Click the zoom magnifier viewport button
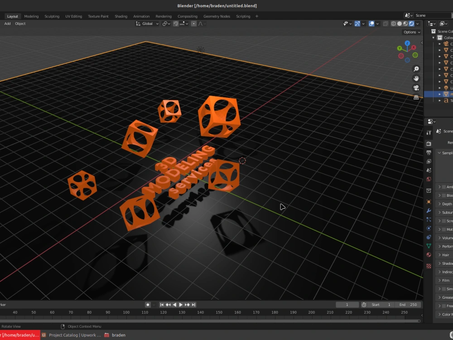Image resolution: width=453 pixels, height=340 pixels. pyautogui.click(x=416, y=69)
